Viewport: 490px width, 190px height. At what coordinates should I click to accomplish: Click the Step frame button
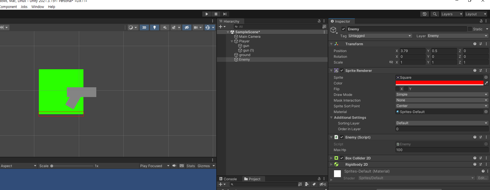click(225, 14)
